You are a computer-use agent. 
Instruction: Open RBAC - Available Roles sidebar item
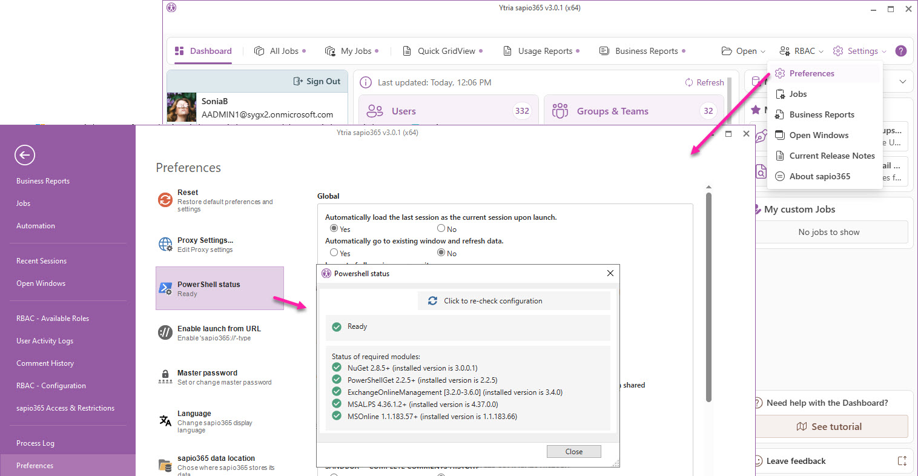coord(53,319)
